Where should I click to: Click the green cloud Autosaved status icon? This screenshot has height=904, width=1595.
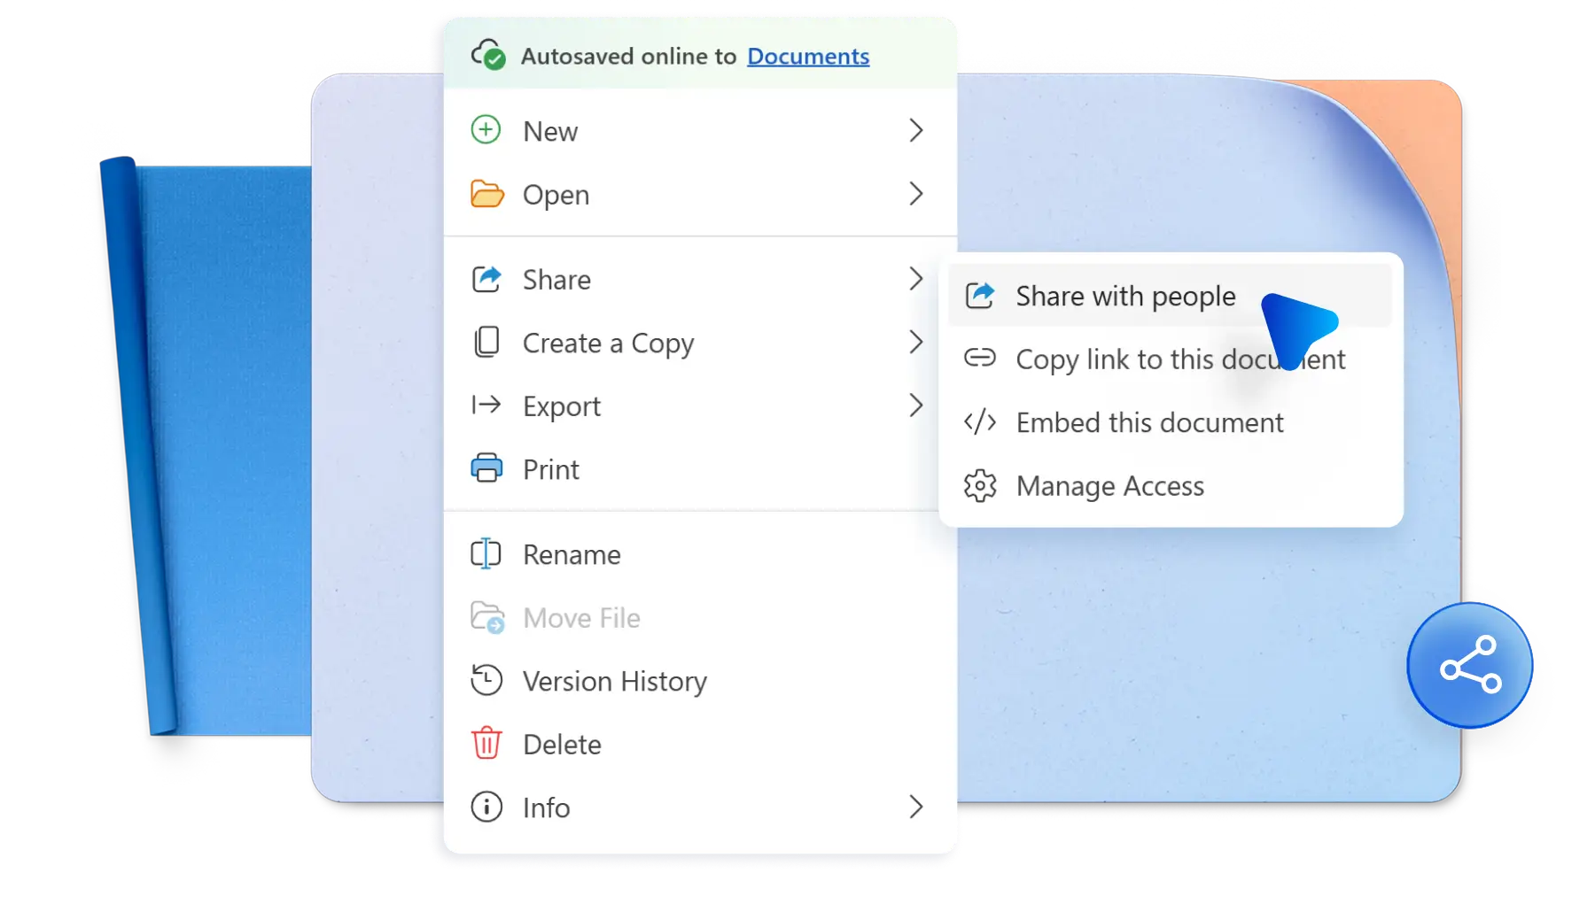[x=488, y=55]
